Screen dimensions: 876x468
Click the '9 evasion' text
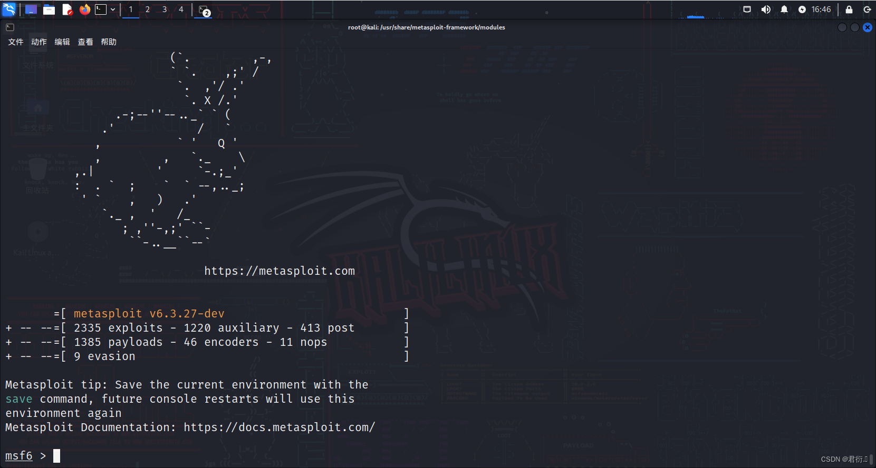[x=105, y=356]
